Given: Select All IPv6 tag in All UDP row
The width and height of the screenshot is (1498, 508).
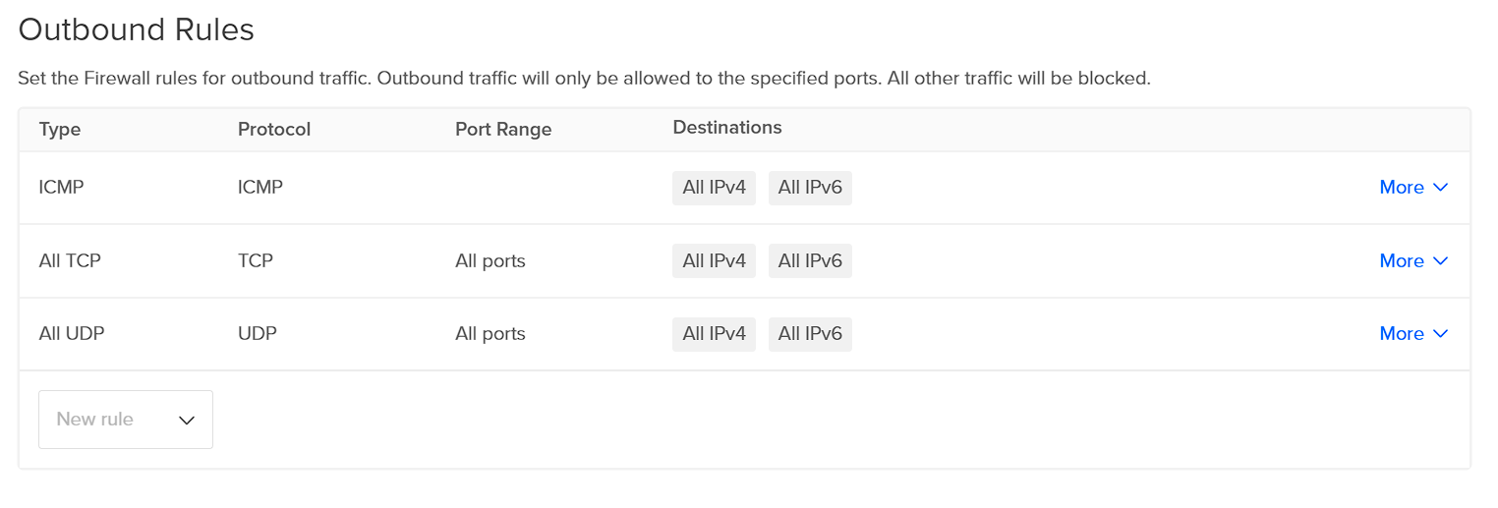Looking at the screenshot, I should click(x=810, y=334).
